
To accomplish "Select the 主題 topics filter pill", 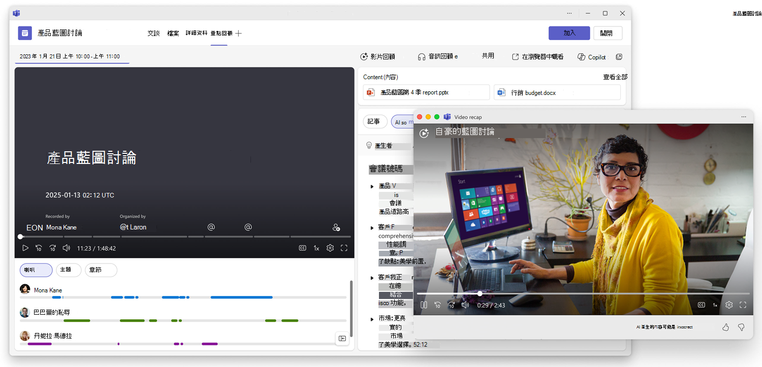I will (x=69, y=270).
